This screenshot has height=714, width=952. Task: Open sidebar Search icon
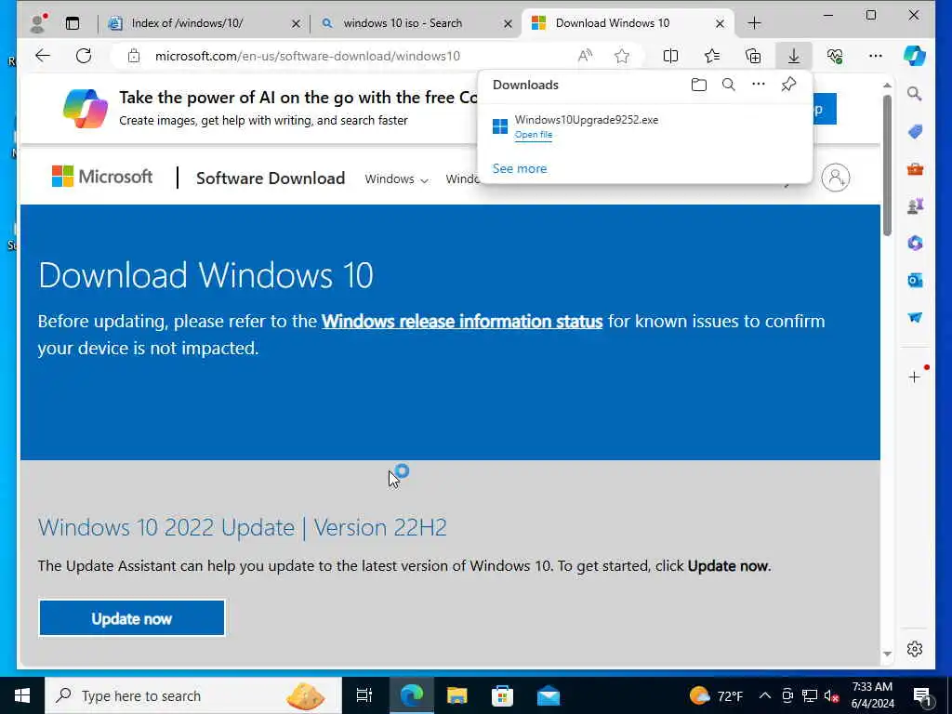(915, 94)
